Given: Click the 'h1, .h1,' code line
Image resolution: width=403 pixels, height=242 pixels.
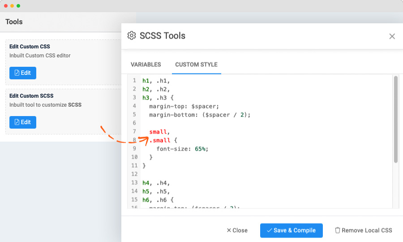Looking at the screenshot, I should point(156,81).
